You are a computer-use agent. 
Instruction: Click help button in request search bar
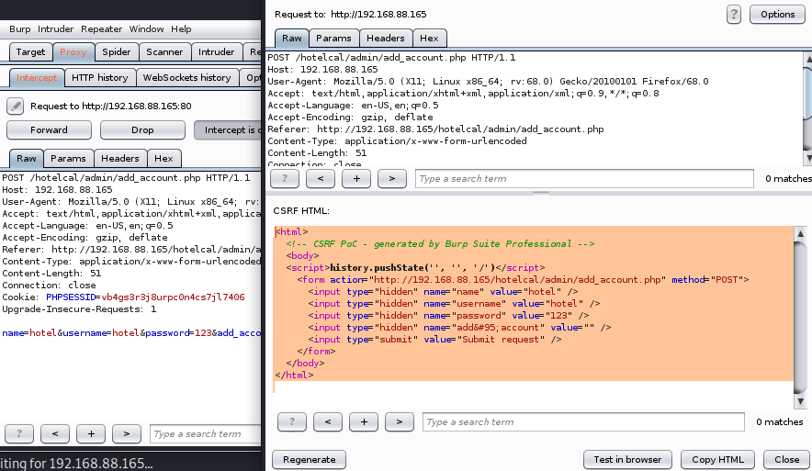[285, 178]
